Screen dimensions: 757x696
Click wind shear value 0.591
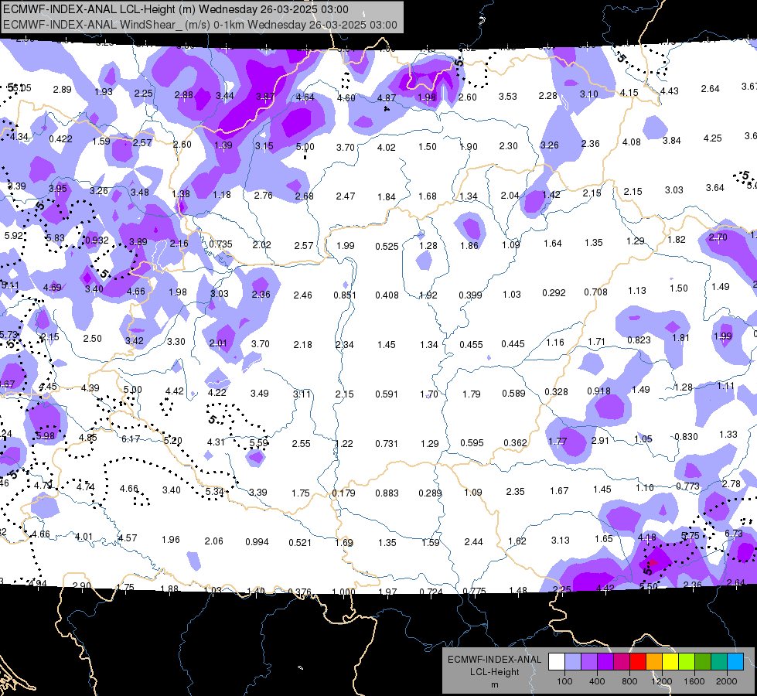point(387,394)
